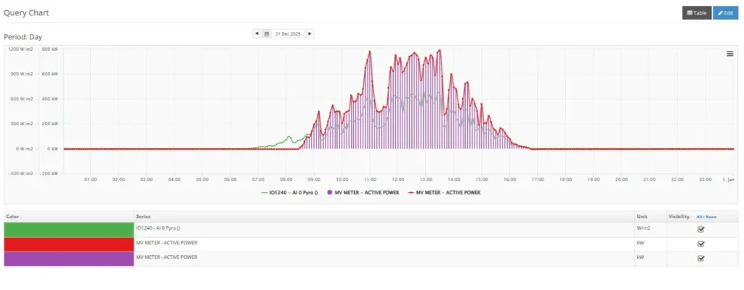Click the 12:00 x-axis label

pos(398,180)
